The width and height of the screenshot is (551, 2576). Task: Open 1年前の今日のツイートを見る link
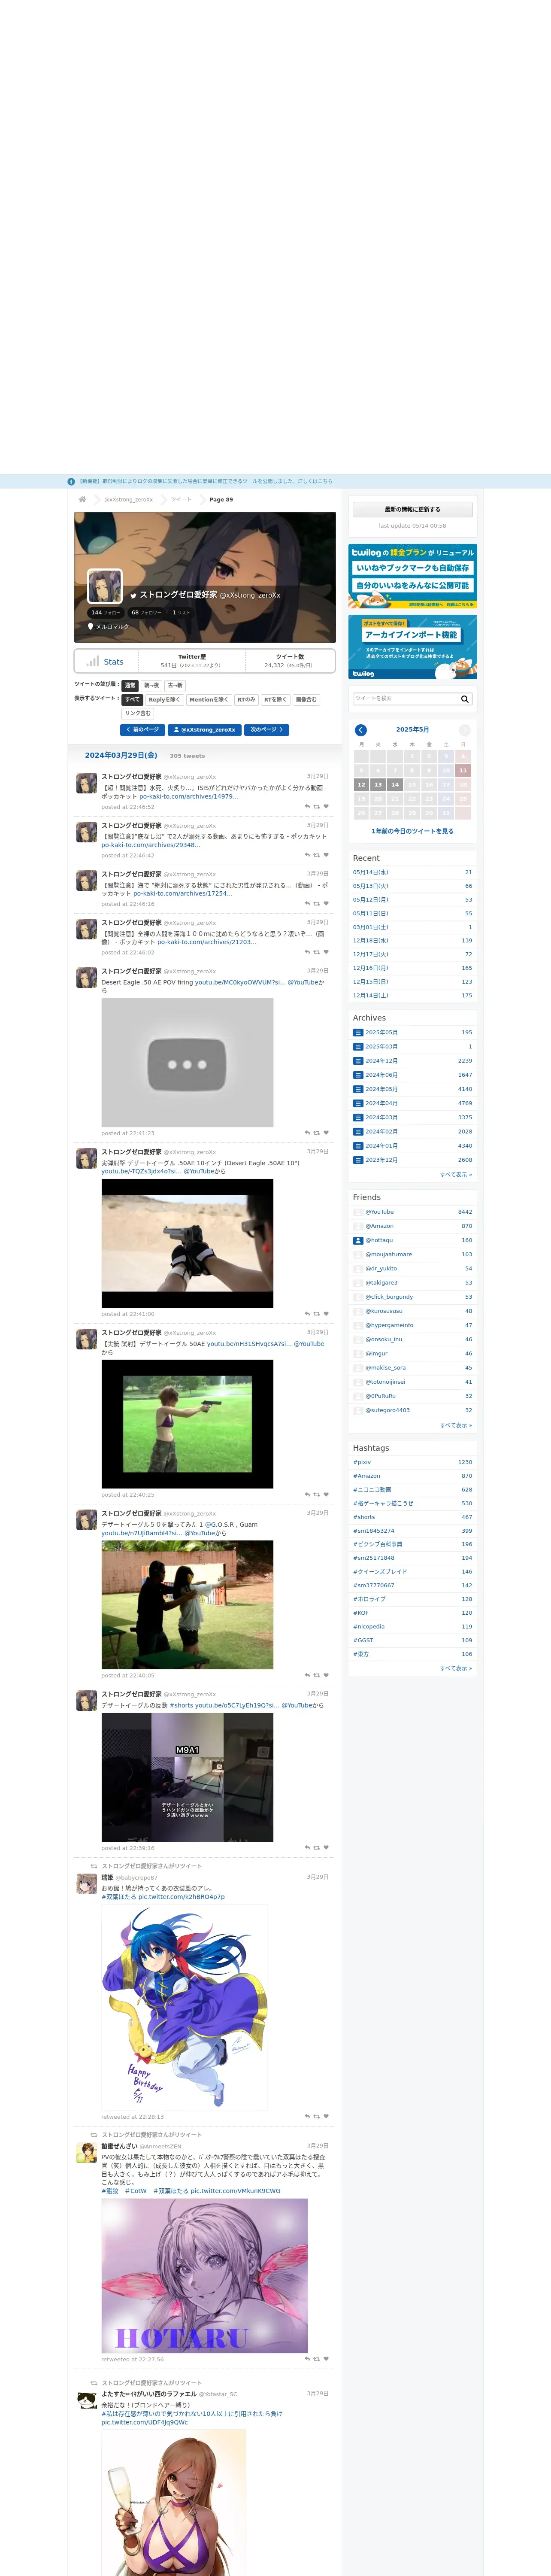pyautogui.click(x=412, y=831)
